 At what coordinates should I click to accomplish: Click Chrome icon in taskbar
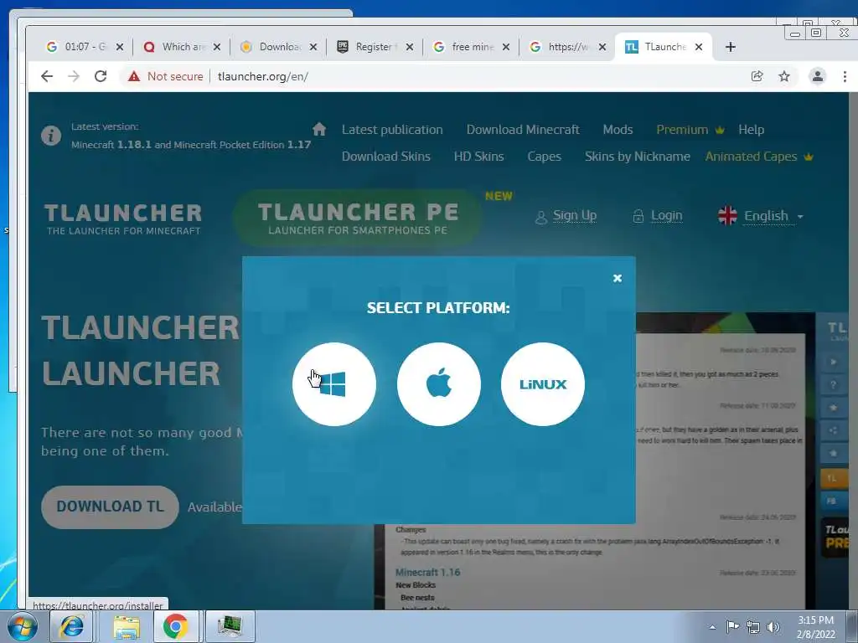click(x=175, y=626)
